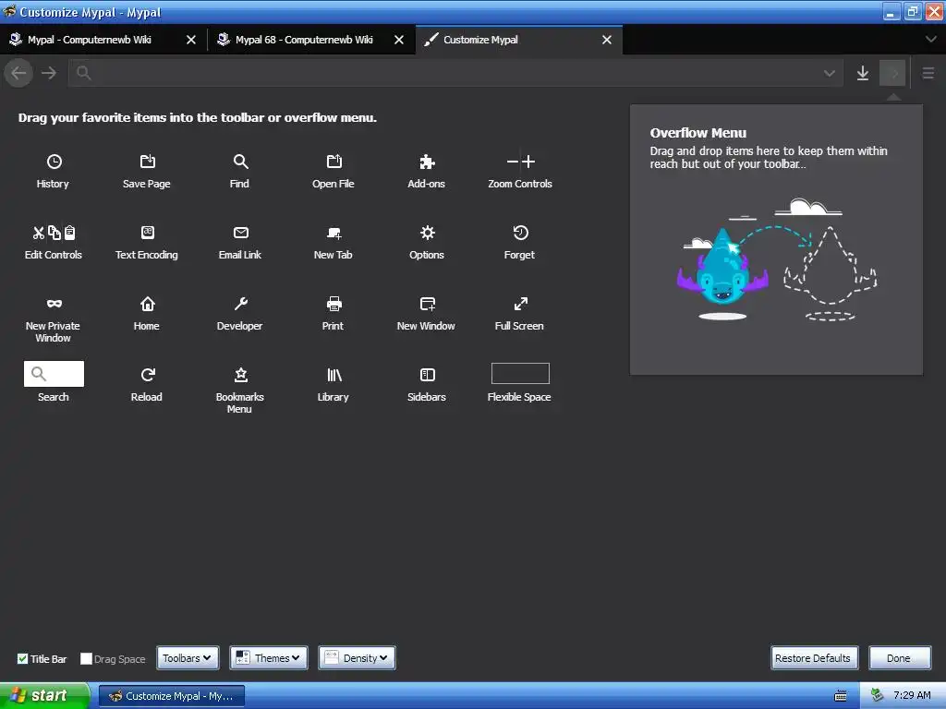Open the Toolbars dropdown
This screenshot has width=946, height=709.
coord(188,657)
